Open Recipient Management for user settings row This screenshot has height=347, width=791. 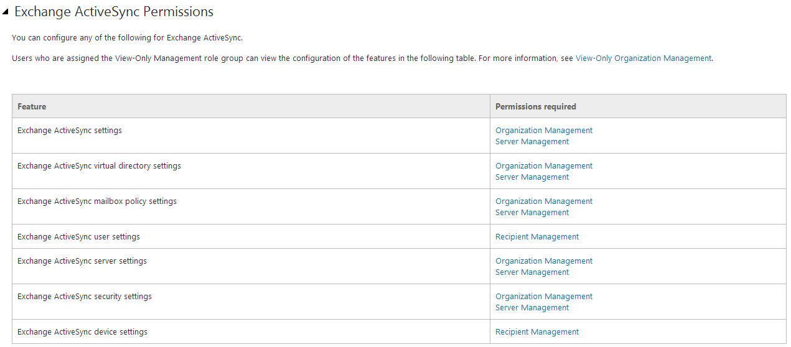(537, 237)
